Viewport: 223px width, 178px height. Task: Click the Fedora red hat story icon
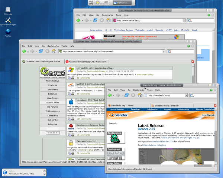tap(71, 127)
